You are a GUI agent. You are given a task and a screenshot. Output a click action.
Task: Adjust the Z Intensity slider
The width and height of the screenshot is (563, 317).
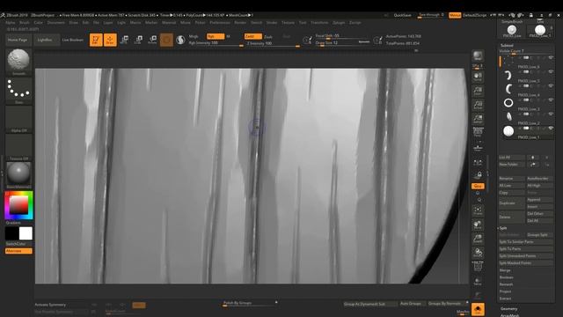[273, 43]
